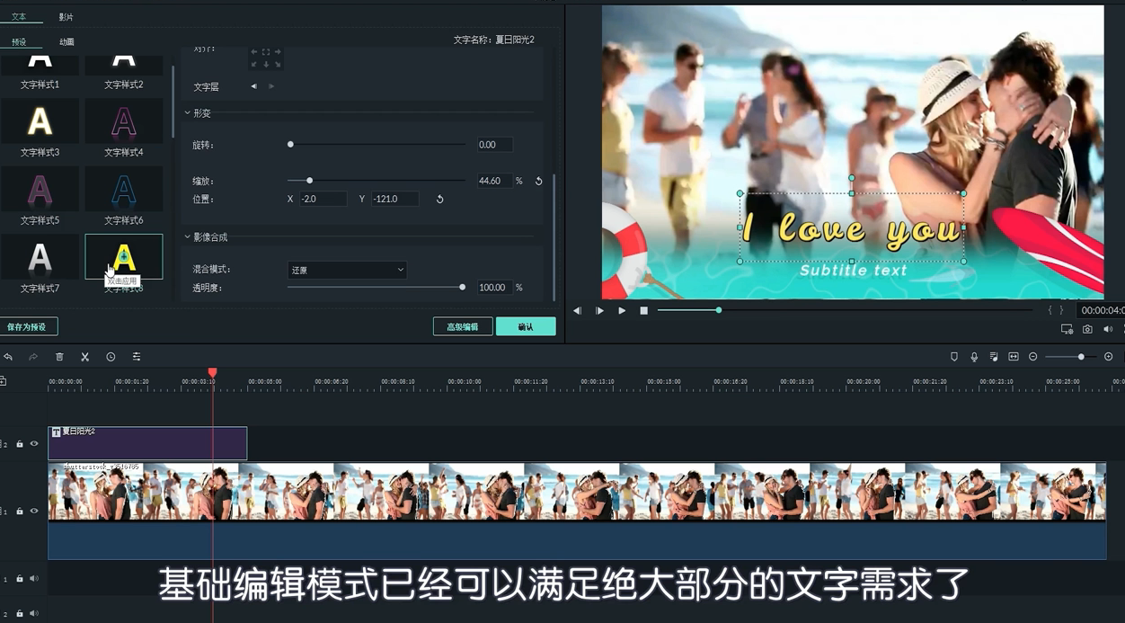This screenshot has width=1125, height=623.
Task: Toggle lock on audio track 2
Action: 20,613
